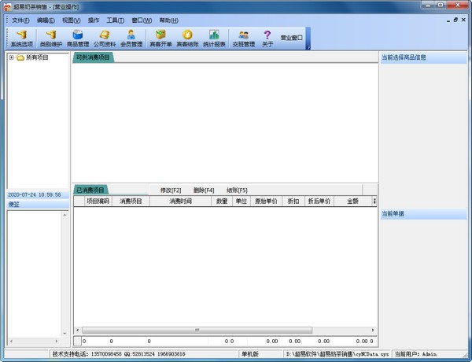Open toolbar overflow arrow at toolbar end

(308, 47)
